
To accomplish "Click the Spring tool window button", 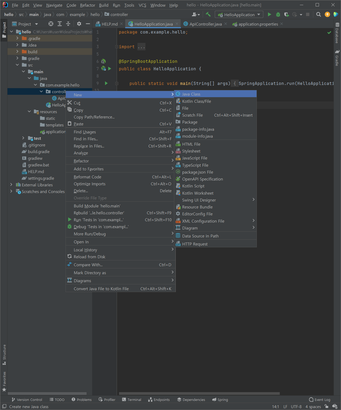I will pos(220,400).
